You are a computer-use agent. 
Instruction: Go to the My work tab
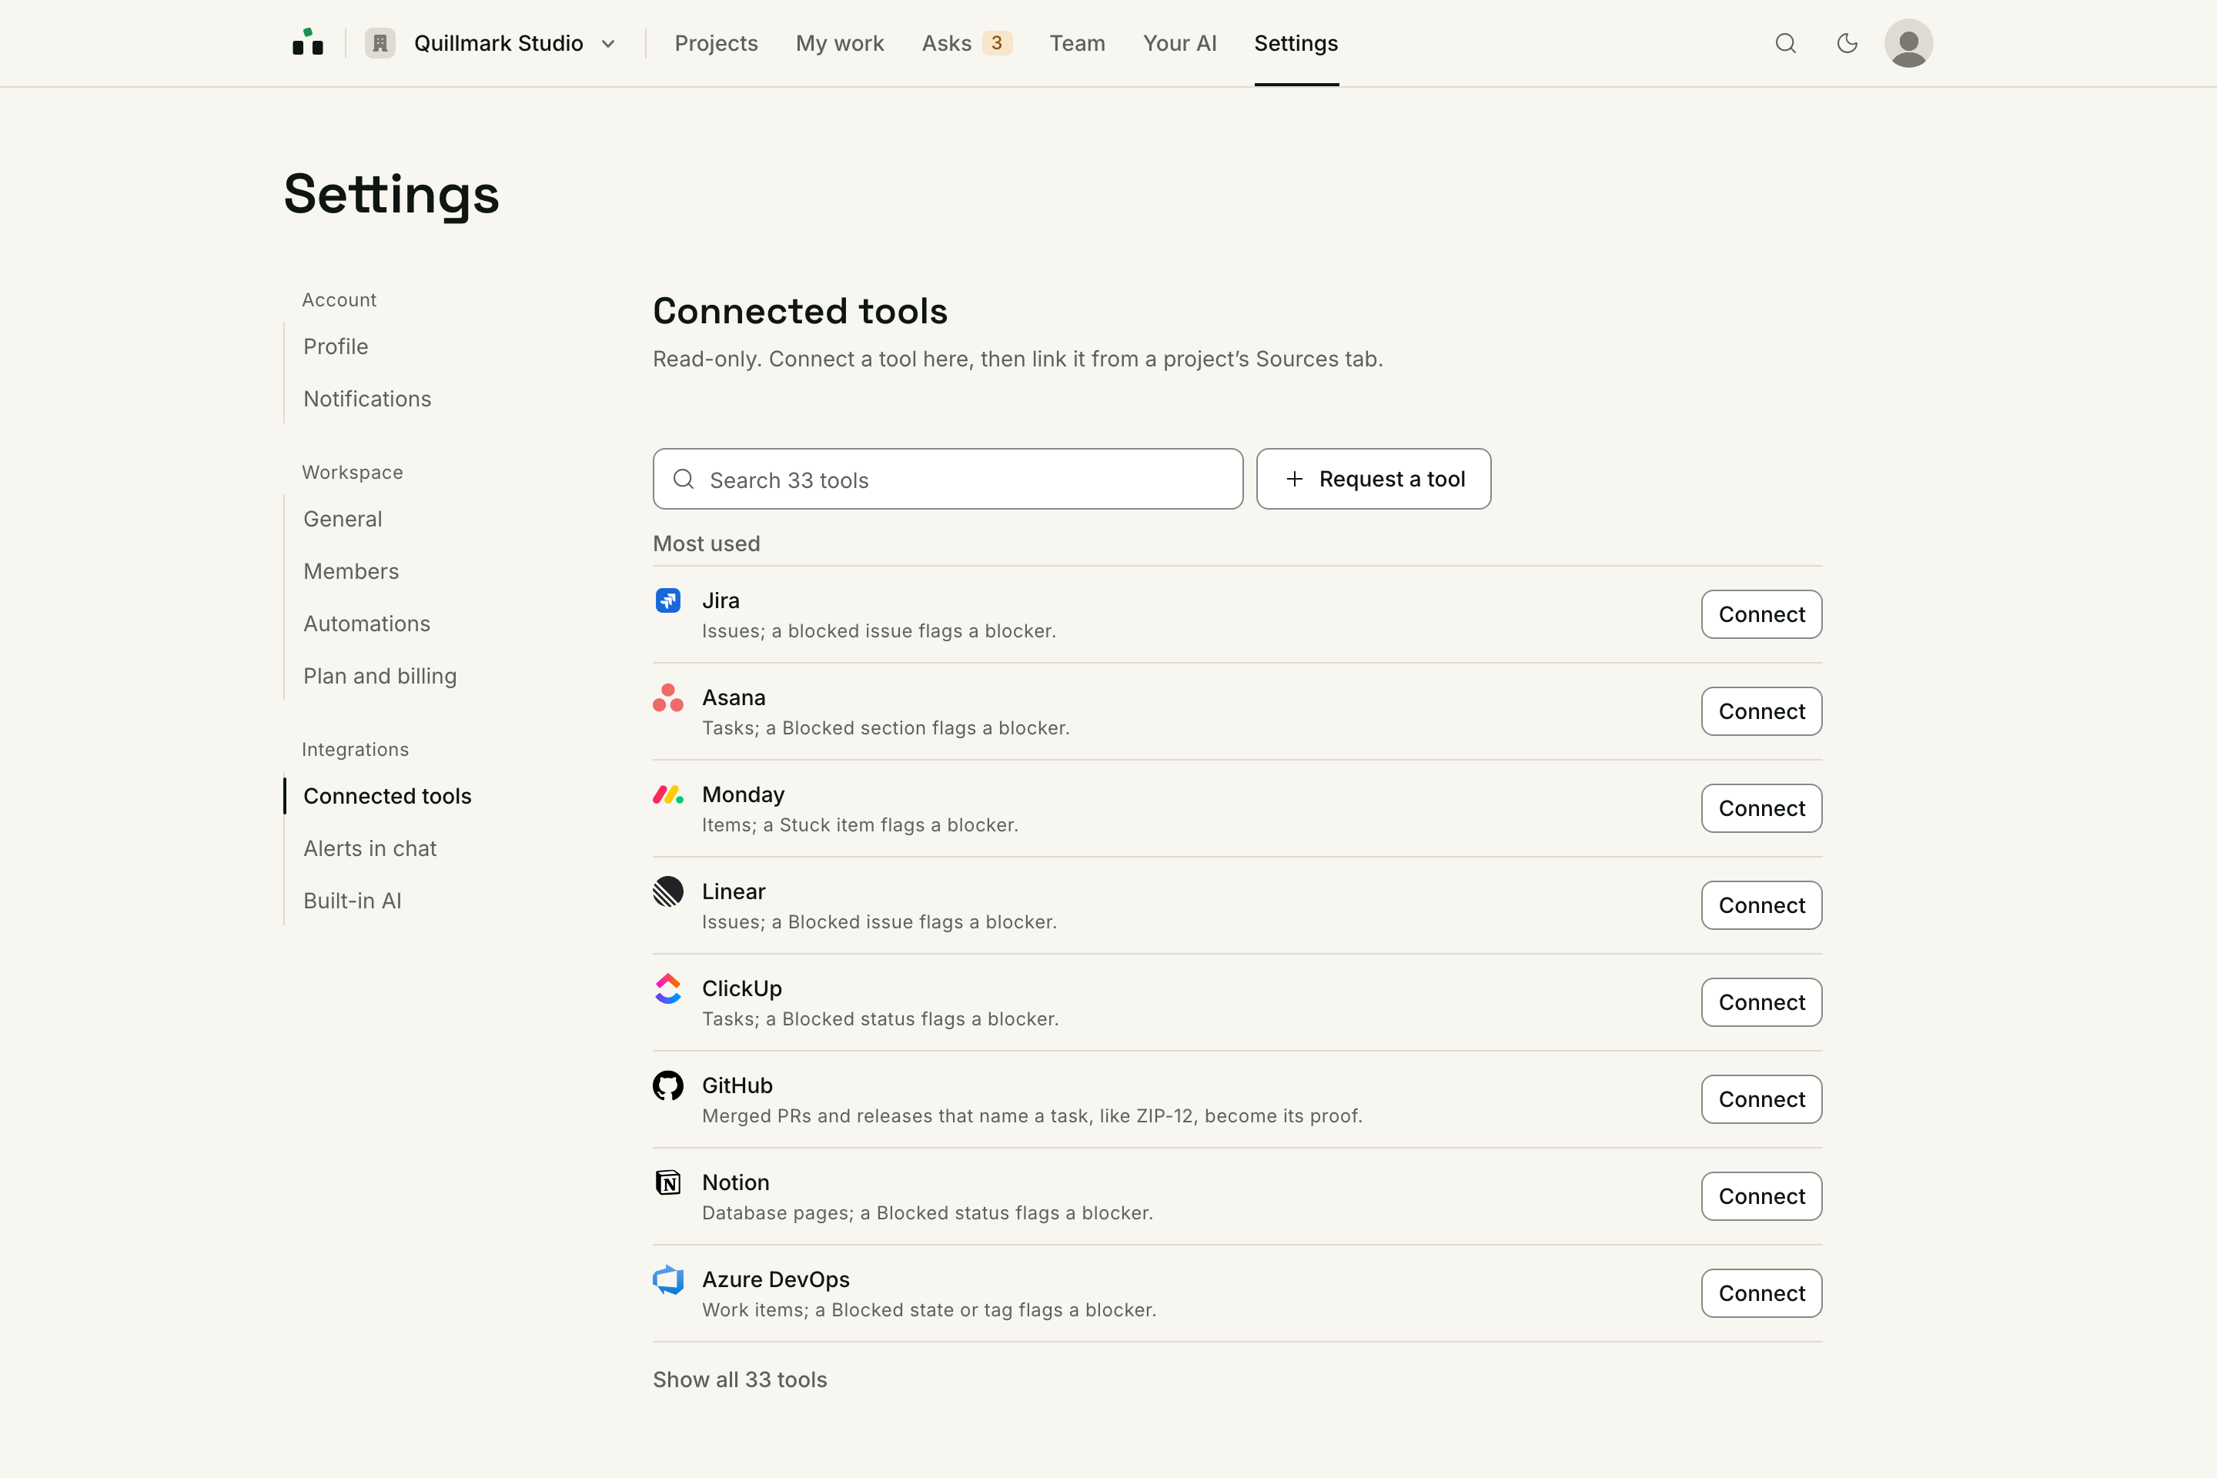(x=840, y=43)
